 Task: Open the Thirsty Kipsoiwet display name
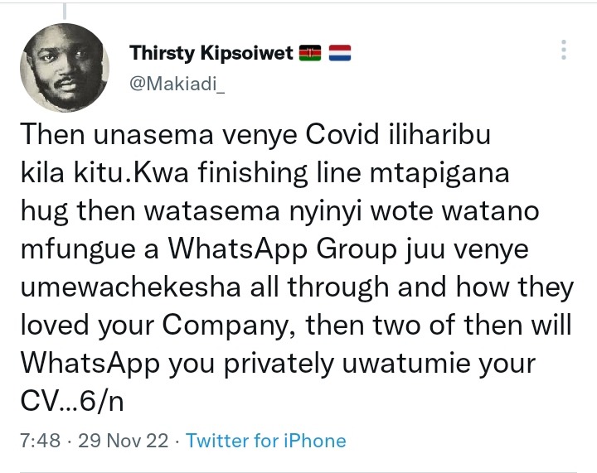pyautogui.click(x=211, y=53)
